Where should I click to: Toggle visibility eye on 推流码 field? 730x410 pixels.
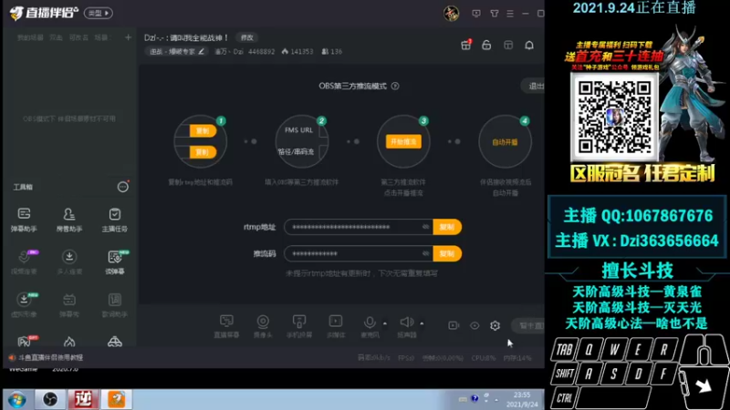coord(425,254)
